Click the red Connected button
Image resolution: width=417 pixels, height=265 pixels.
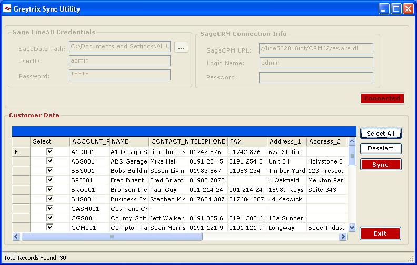click(x=382, y=98)
